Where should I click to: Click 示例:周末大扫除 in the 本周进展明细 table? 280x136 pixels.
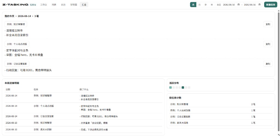coord(43,129)
